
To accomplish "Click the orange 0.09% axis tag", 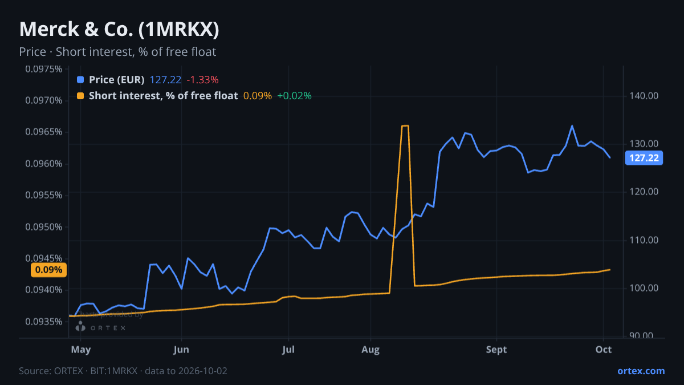I will (x=49, y=270).
